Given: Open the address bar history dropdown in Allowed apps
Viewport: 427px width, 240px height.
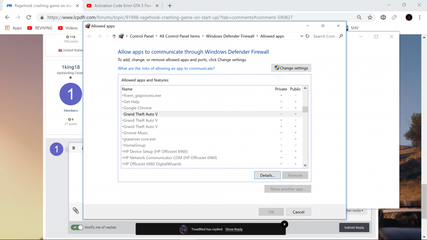Looking at the screenshot, I should point(301,36).
